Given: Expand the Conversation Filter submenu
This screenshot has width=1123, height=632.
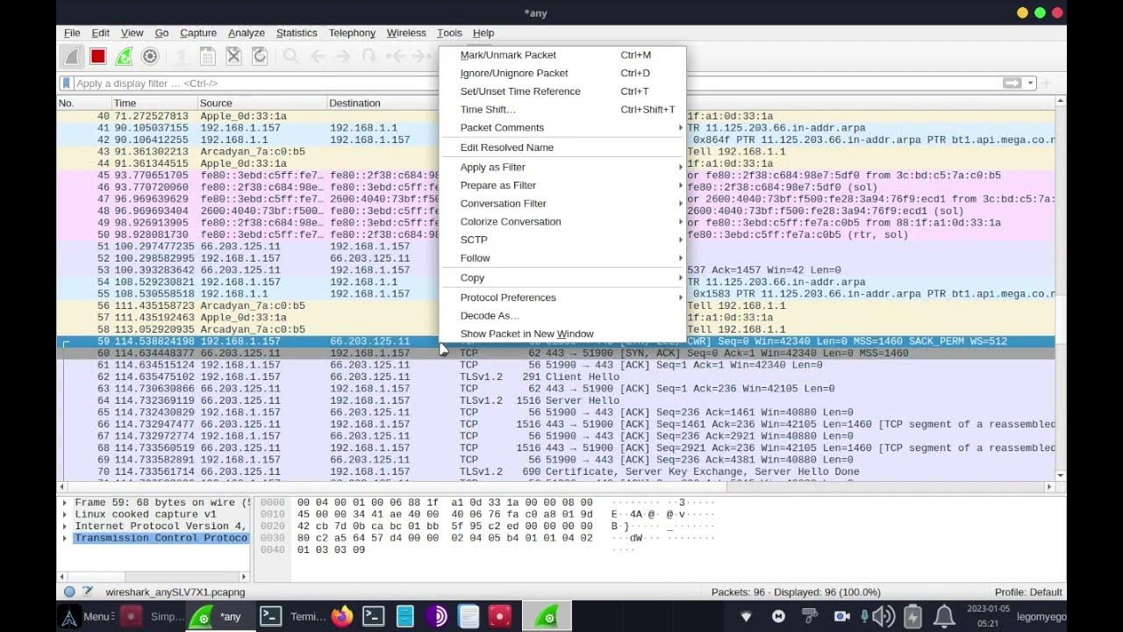Looking at the screenshot, I should [562, 204].
